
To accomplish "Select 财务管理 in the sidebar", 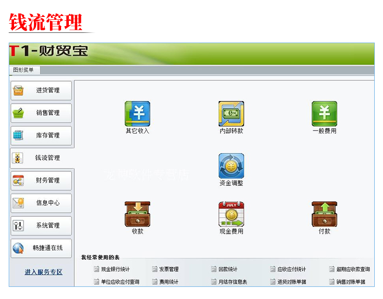I will click(x=41, y=180).
